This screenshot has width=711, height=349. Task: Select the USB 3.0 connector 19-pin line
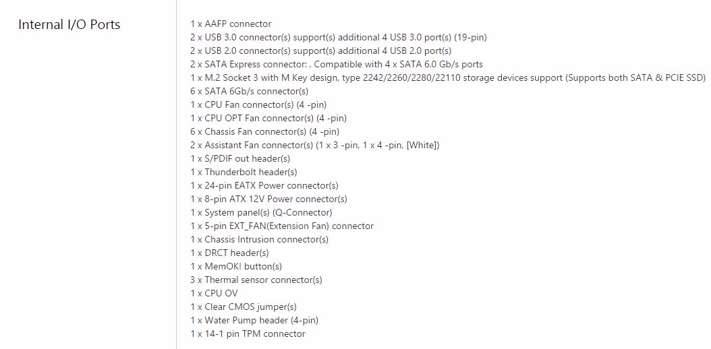tap(339, 38)
